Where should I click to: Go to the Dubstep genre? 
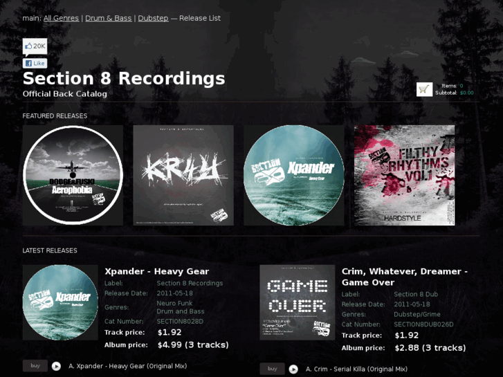point(153,18)
